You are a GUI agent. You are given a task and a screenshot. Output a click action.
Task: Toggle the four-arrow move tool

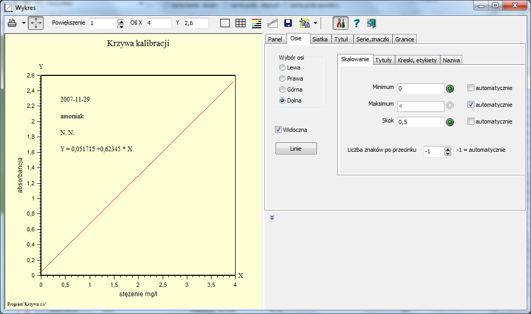pyautogui.click(x=36, y=24)
